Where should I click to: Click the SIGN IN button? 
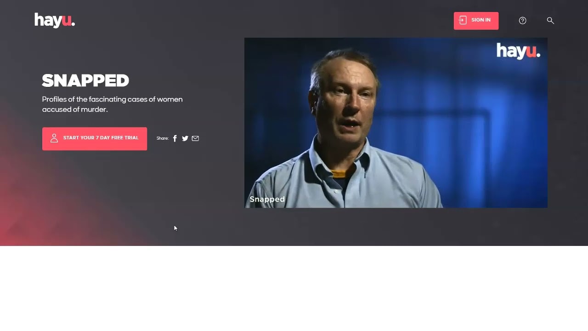coord(476,21)
